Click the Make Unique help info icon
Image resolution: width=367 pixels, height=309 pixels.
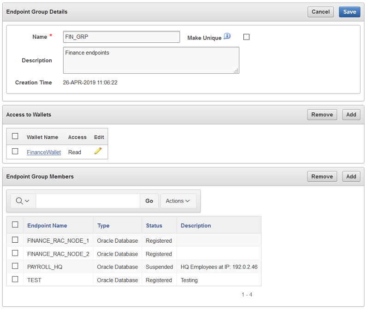(x=227, y=36)
